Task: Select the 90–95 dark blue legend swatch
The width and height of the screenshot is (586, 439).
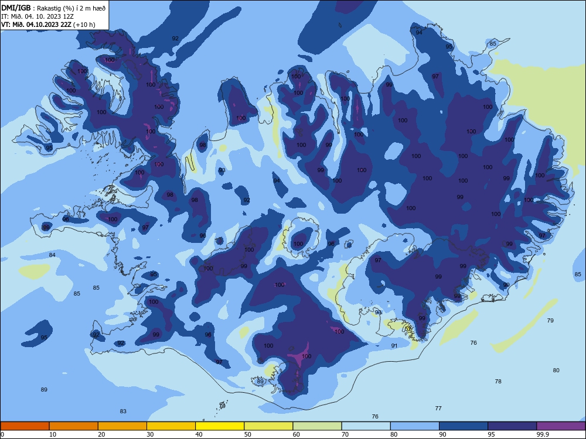Action: pos(464,426)
